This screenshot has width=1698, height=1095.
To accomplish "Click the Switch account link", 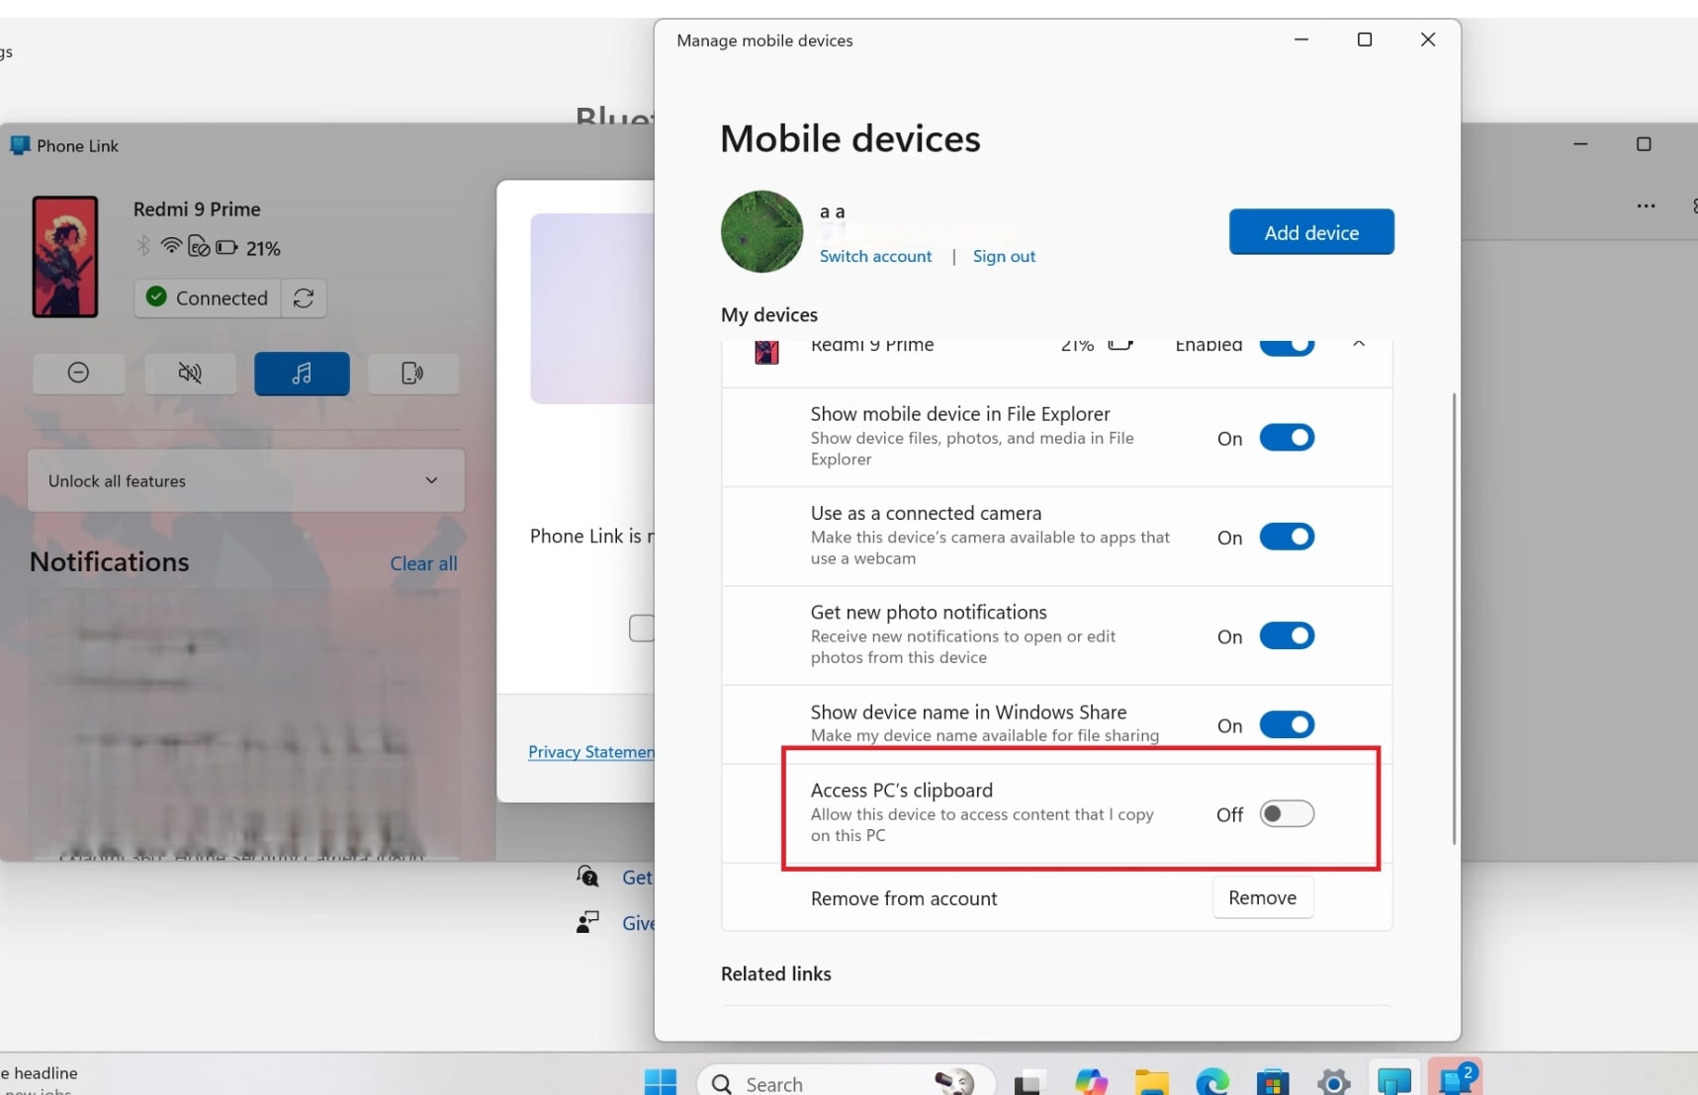I will pos(875,256).
